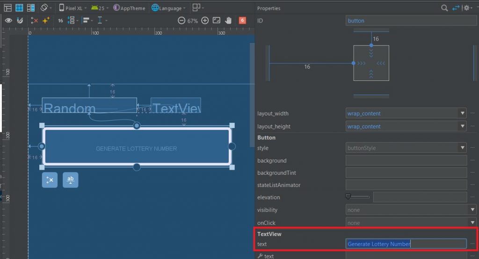The width and height of the screenshot is (479, 259).
Task: Open the Pixel XL device dropdown
Action: (73, 8)
